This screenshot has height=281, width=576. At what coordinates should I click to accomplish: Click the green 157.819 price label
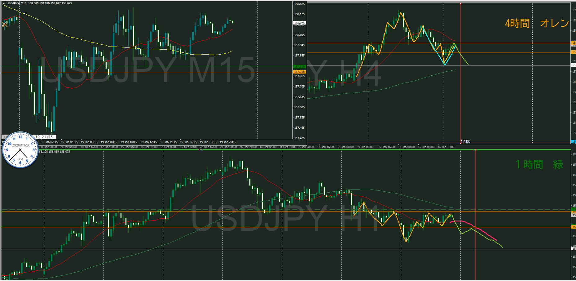click(299, 67)
